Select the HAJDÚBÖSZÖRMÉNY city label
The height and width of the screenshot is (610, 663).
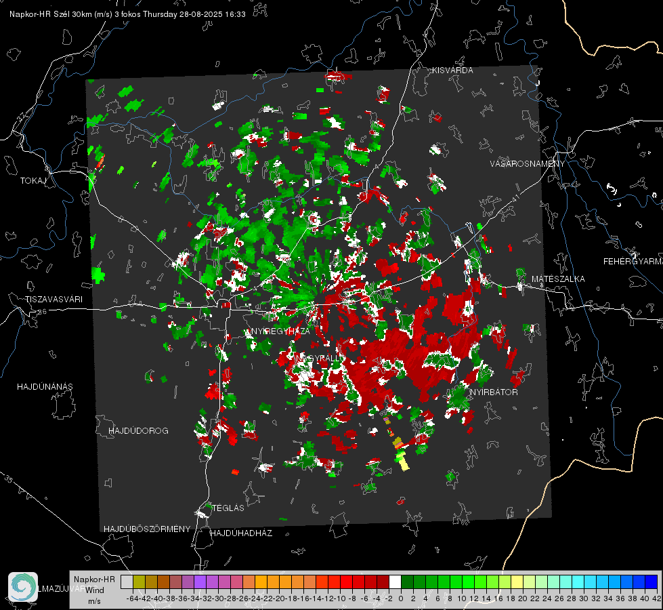(147, 529)
